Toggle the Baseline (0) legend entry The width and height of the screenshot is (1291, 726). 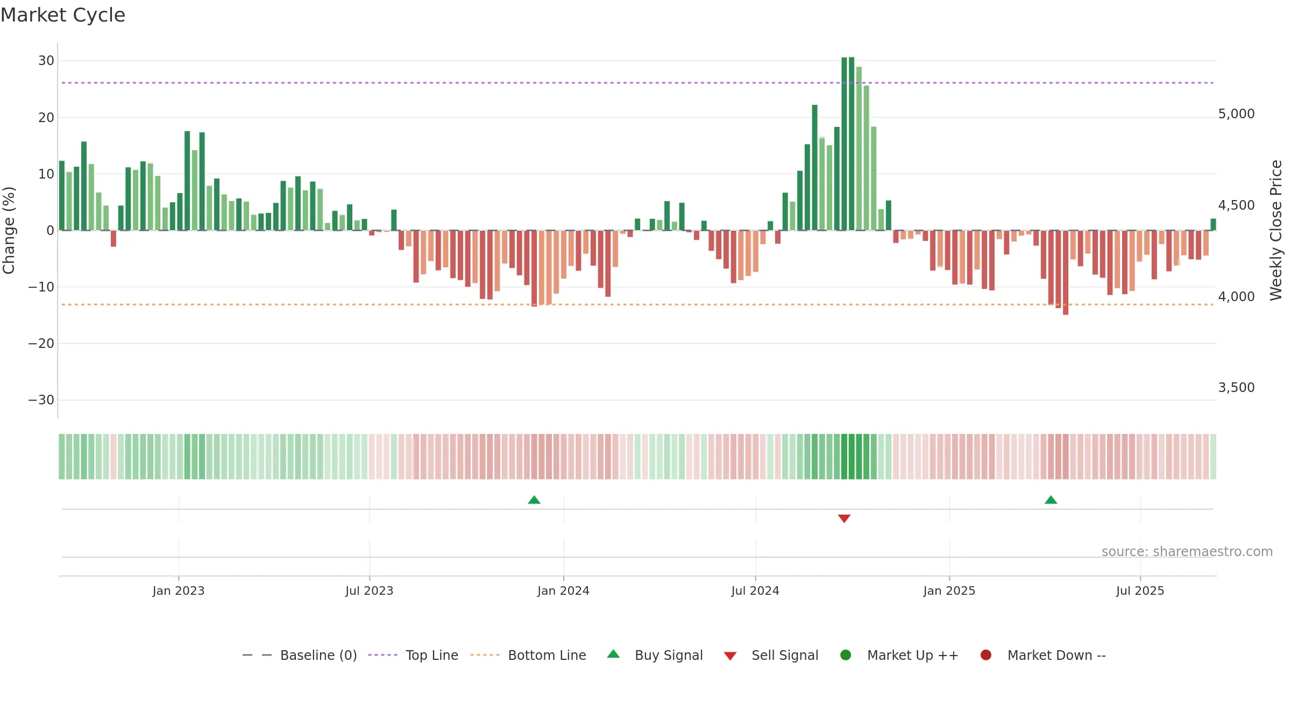click(x=300, y=655)
